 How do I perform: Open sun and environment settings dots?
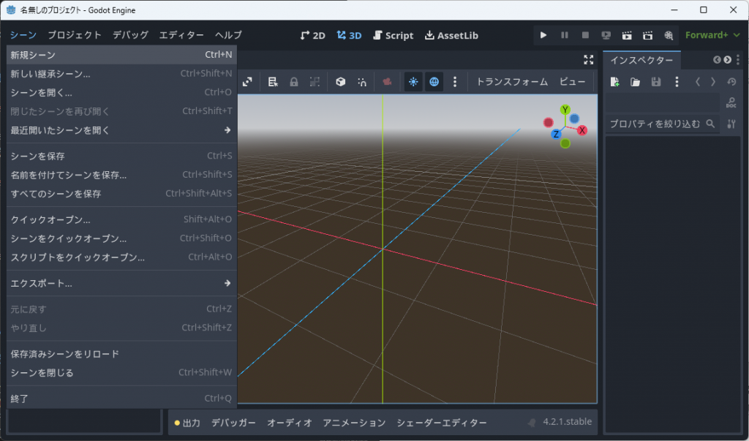tap(455, 82)
